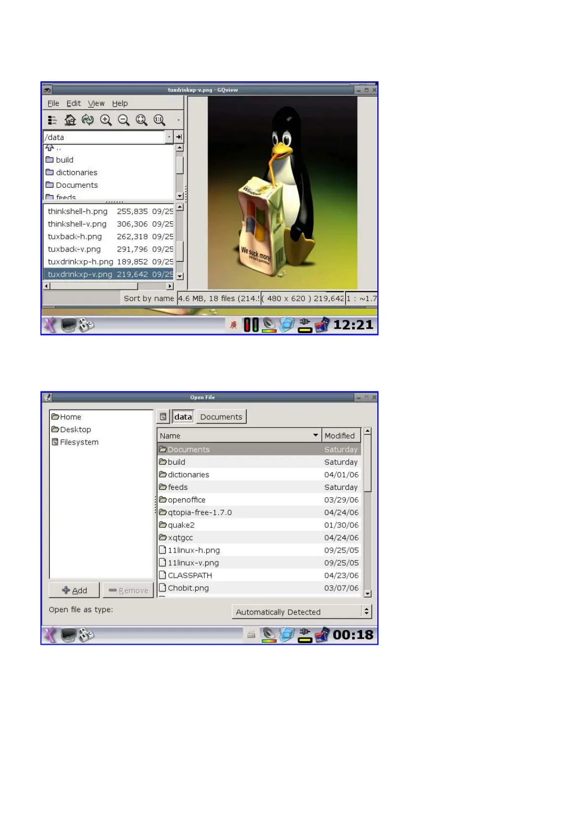This screenshot has height=830, width=587.
Task: Click the tab-completion button beside path field
Action: (x=179, y=137)
